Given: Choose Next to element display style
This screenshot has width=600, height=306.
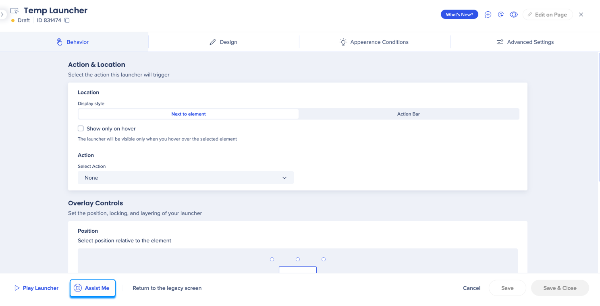Looking at the screenshot, I should click(x=188, y=114).
